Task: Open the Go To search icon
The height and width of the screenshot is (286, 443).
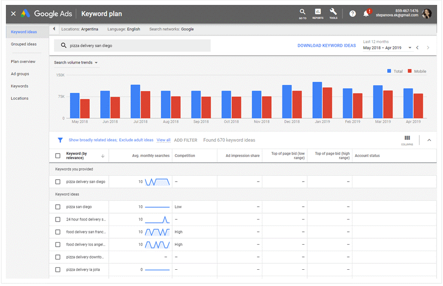Action: pyautogui.click(x=302, y=13)
